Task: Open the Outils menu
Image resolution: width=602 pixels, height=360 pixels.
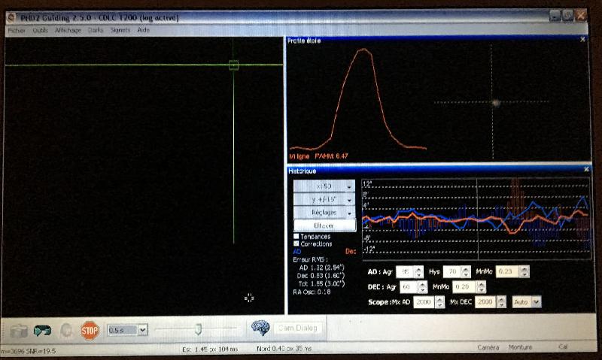Action: click(x=41, y=30)
